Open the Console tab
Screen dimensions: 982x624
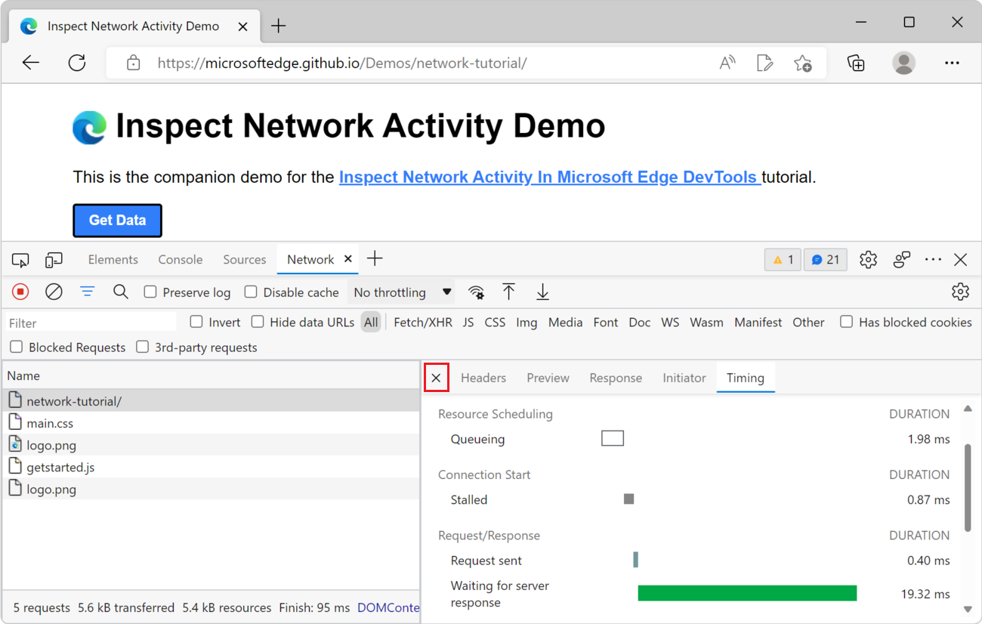click(181, 260)
